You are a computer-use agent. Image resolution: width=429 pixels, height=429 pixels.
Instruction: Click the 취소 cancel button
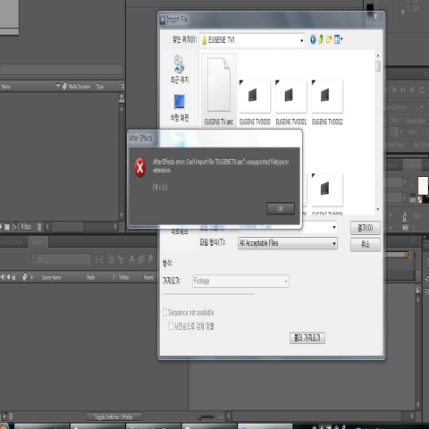pos(366,245)
